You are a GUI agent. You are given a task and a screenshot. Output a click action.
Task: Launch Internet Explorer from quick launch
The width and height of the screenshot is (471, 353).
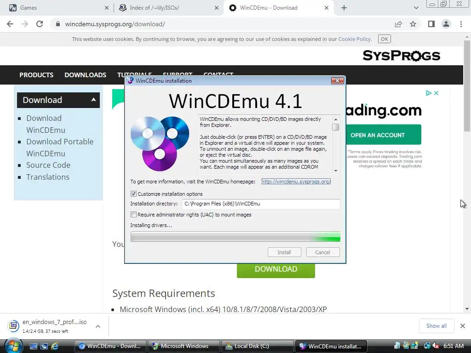point(55,346)
